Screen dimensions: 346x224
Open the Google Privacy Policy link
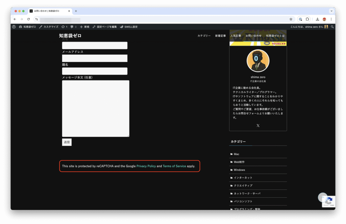click(146, 166)
